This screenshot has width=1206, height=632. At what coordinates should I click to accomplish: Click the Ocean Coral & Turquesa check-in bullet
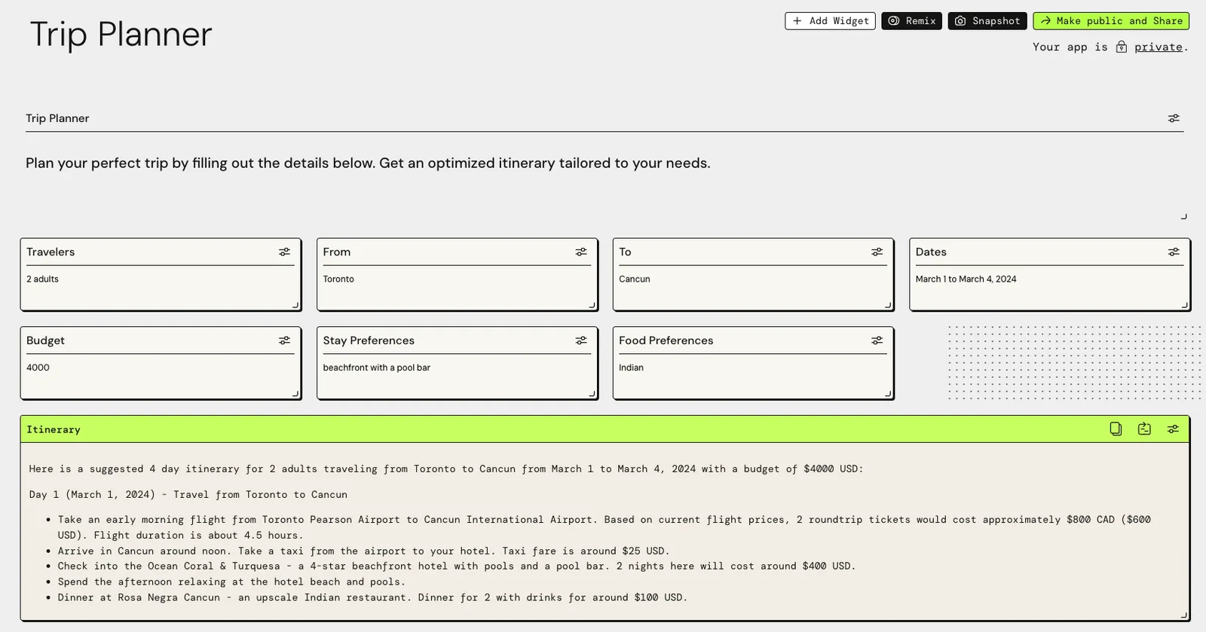457,566
